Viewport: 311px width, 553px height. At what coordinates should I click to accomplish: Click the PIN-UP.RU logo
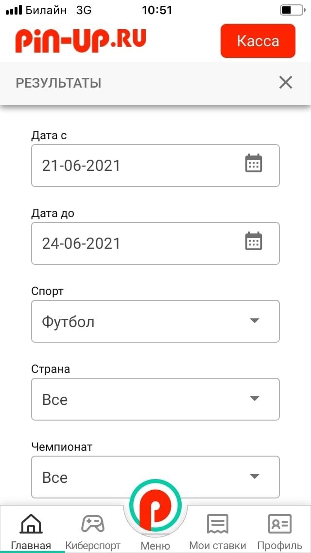coord(81,40)
